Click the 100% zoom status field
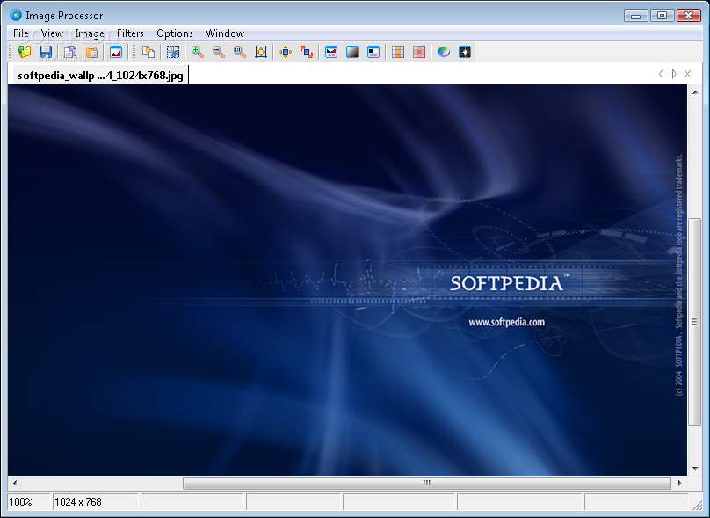 coord(29,501)
